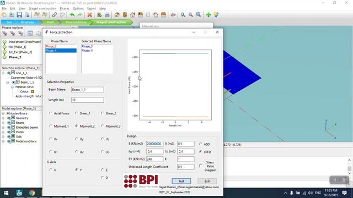Click the zoom out magnifier icon
353x198 pixels.
coord(191,15)
